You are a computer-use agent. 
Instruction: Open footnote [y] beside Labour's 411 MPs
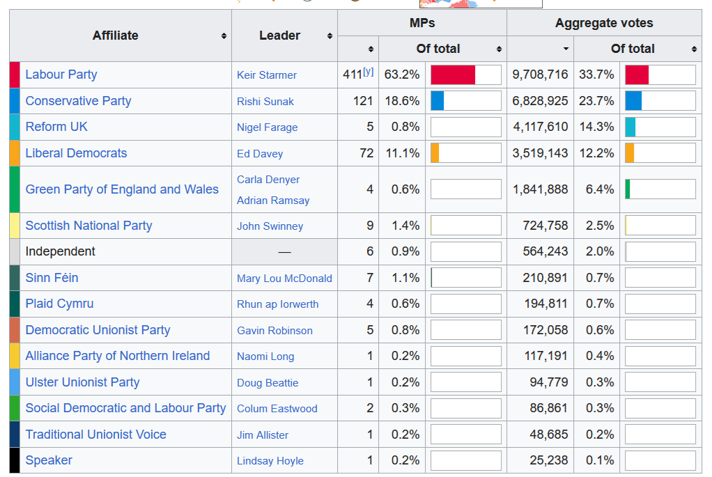pos(369,72)
